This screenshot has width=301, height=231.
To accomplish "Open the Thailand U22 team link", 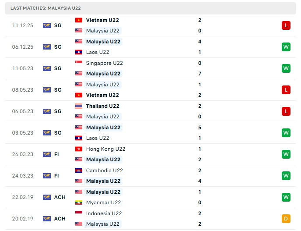I will 102,106.
